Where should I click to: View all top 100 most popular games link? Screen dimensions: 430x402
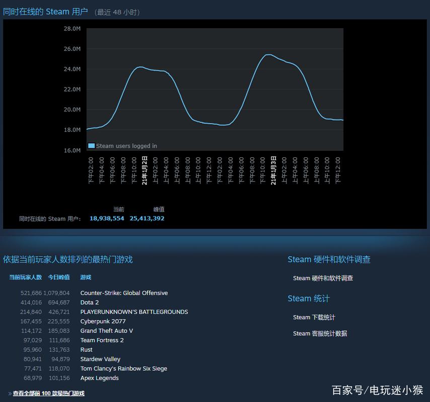point(48,393)
